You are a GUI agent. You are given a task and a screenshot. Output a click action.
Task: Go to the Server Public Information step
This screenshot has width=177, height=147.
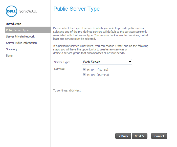(21, 43)
